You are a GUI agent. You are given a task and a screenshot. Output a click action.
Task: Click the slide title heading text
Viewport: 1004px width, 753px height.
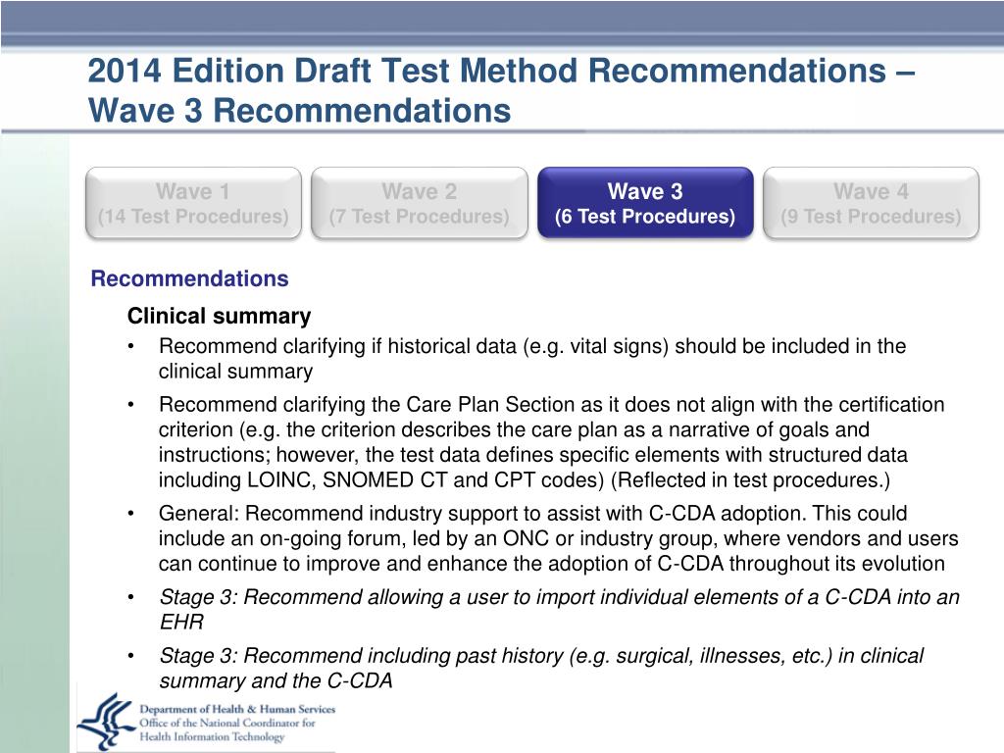[x=501, y=90]
